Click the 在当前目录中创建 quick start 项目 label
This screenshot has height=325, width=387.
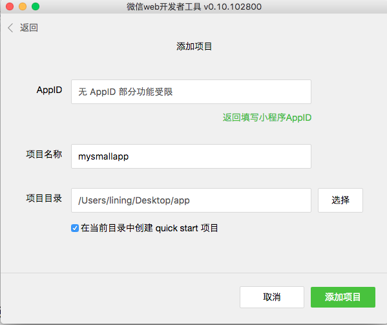coord(149,228)
